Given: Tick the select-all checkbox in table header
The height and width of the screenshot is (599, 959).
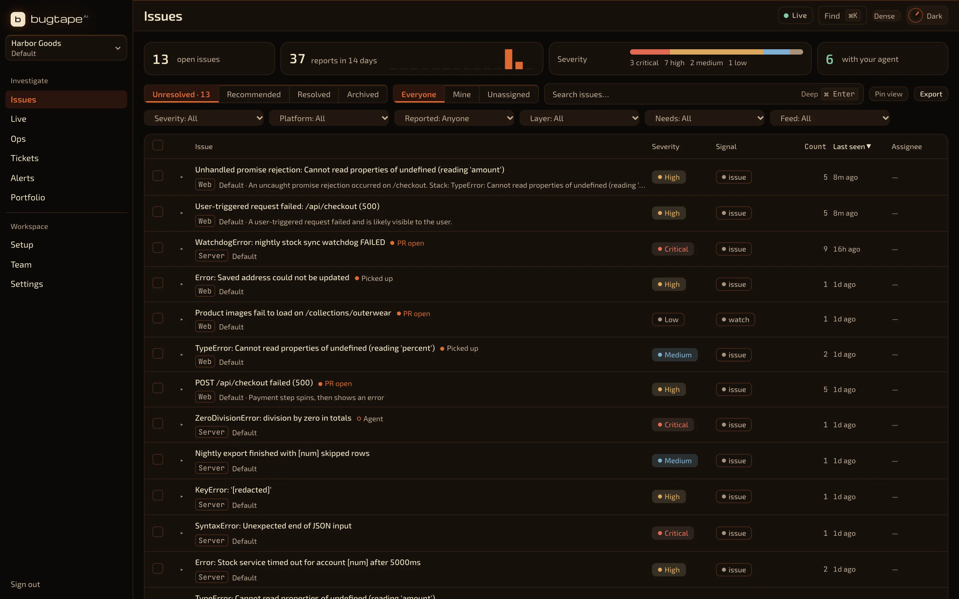Looking at the screenshot, I should (158, 145).
